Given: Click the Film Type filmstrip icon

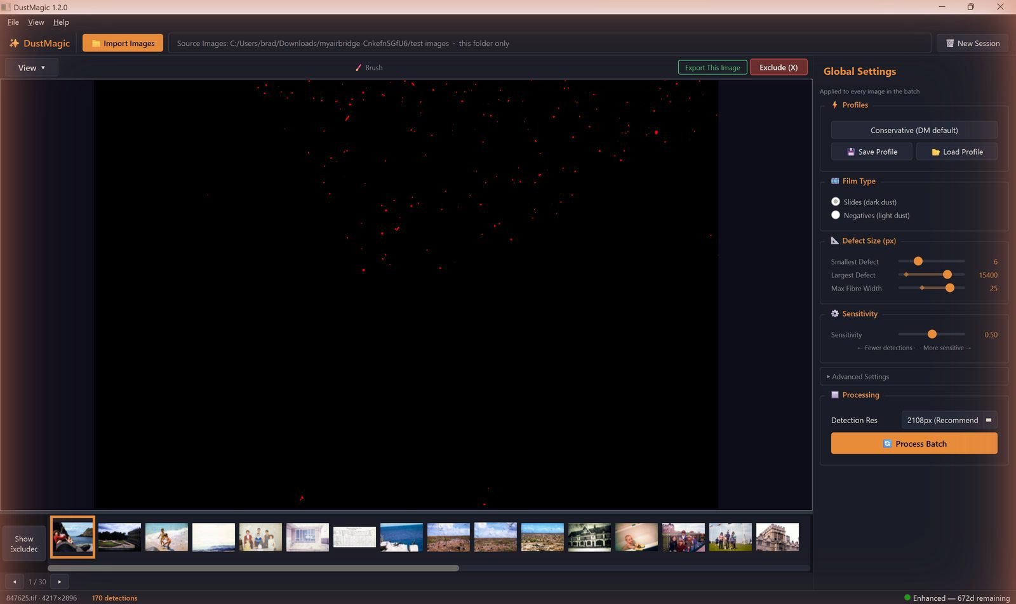Looking at the screenshot, I should coord(835,181).
